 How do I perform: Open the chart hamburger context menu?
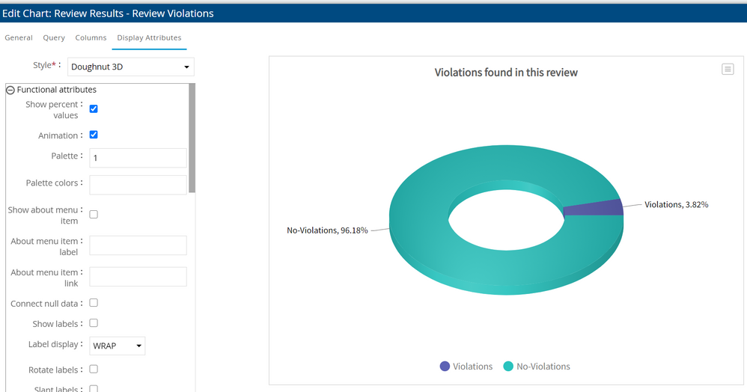tap(728, 69)
